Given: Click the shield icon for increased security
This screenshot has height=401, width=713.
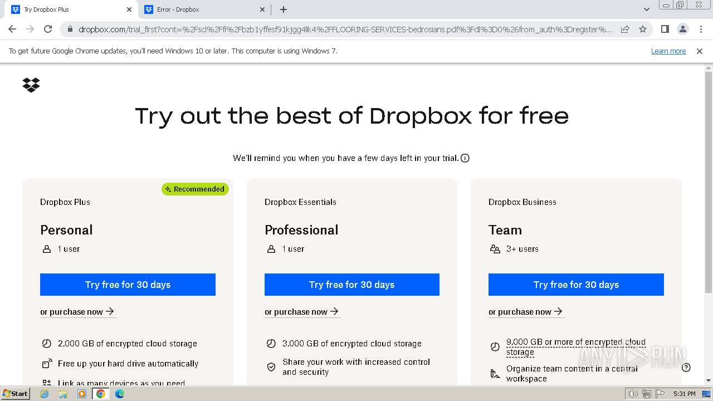Looking at the screenshot, I should [271, 367].
